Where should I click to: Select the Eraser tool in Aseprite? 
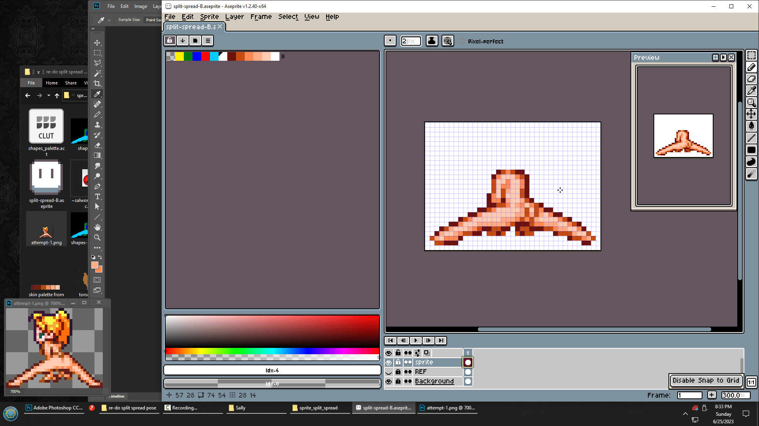751,79
